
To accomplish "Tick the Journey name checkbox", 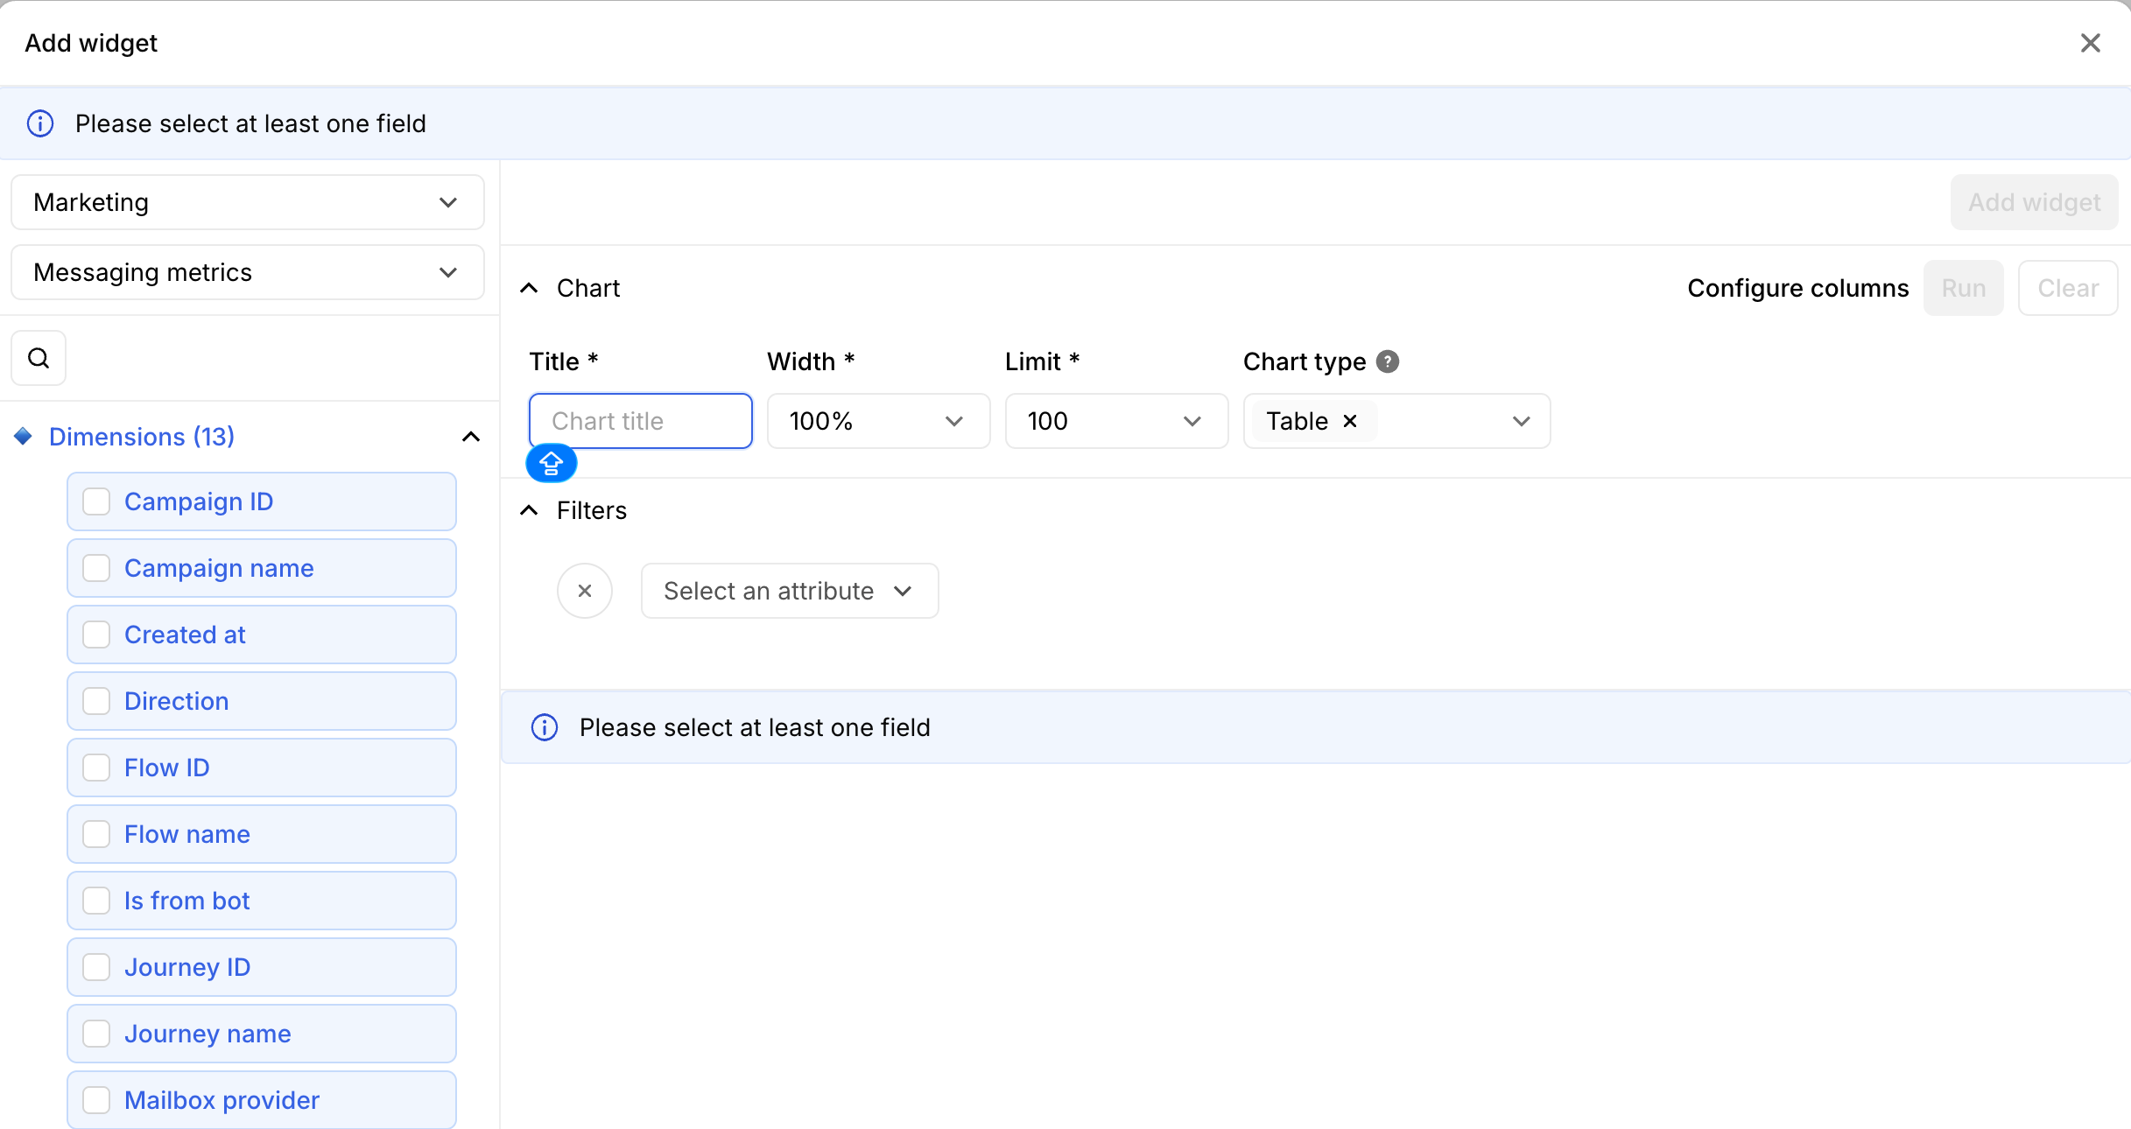I will click(96, 1034).
